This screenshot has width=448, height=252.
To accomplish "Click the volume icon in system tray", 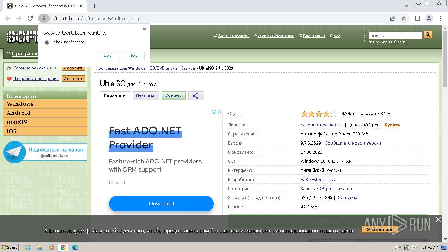I will coord(398,247).
